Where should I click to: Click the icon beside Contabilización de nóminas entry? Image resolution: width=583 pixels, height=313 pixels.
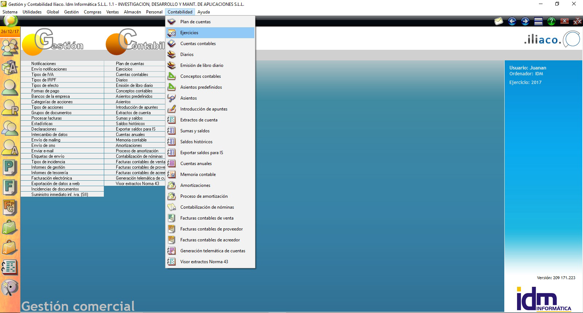coord(172,207)
